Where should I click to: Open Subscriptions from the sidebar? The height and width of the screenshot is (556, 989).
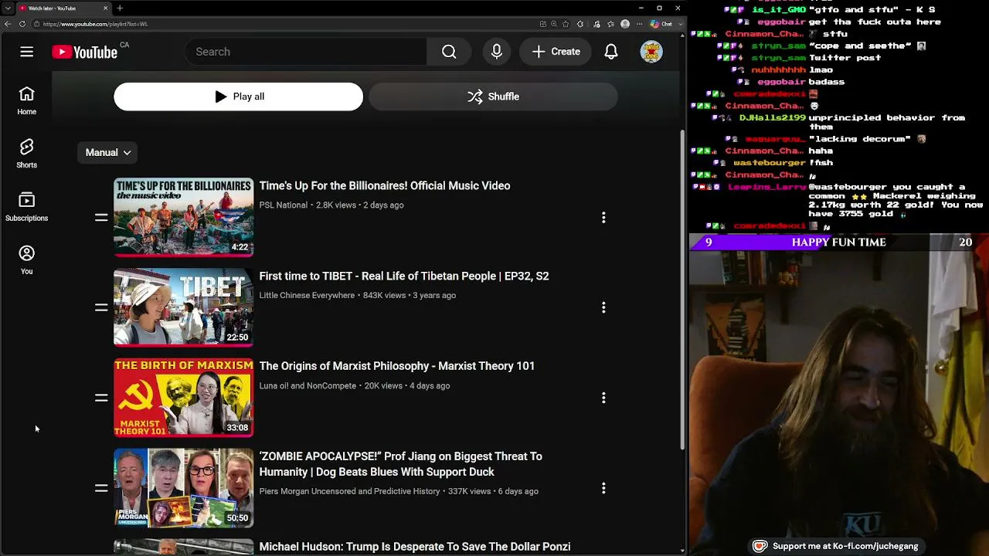point(26,207)
